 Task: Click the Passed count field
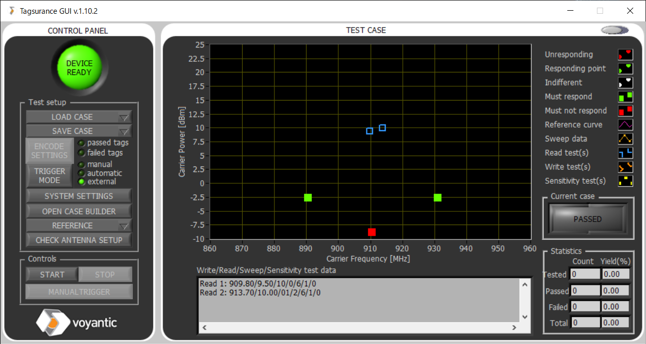585,290
